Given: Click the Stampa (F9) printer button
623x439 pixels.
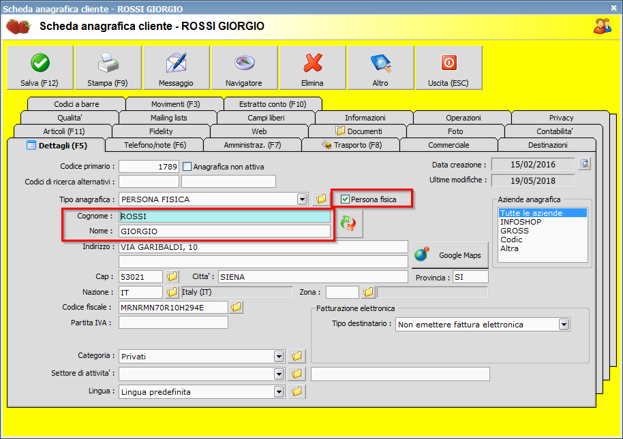Looking at the screenshot, I should pyautogui.click(x=108, y=67).
